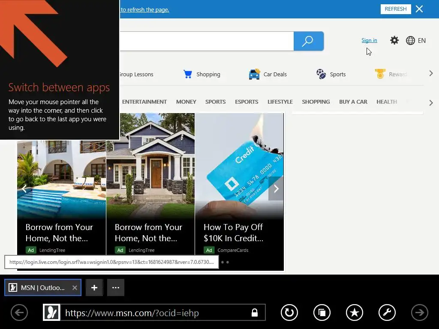Open page tools wrench icon
This screenshot has width=439, height=329.
tap(387, 312)
